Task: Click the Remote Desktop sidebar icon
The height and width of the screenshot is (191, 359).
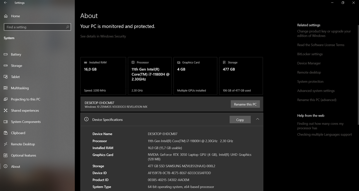Action: tap(6, 144)
